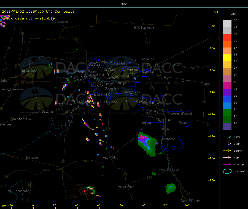Click the 'Pampa_Diamante' map label
The width and height of the screenshot is (248, 209).
pos(11,89)
